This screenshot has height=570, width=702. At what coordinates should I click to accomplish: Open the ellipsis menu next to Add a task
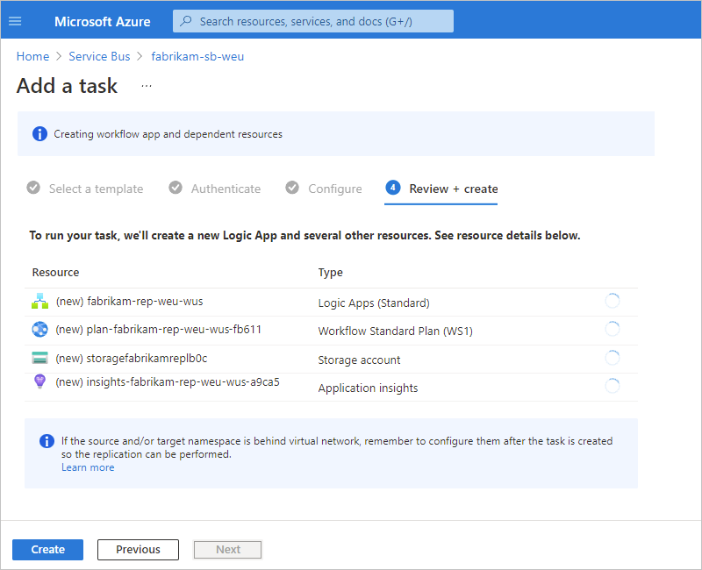(x=146, y=85)
